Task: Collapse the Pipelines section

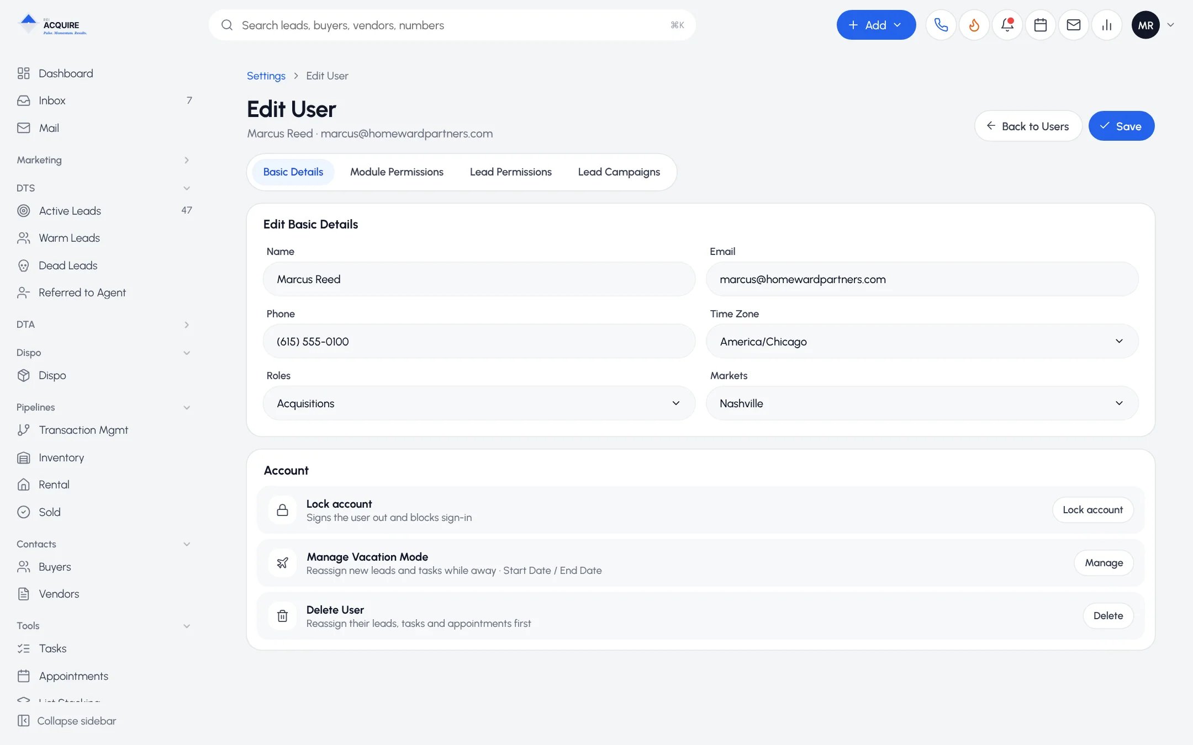Action: point(105,407)
